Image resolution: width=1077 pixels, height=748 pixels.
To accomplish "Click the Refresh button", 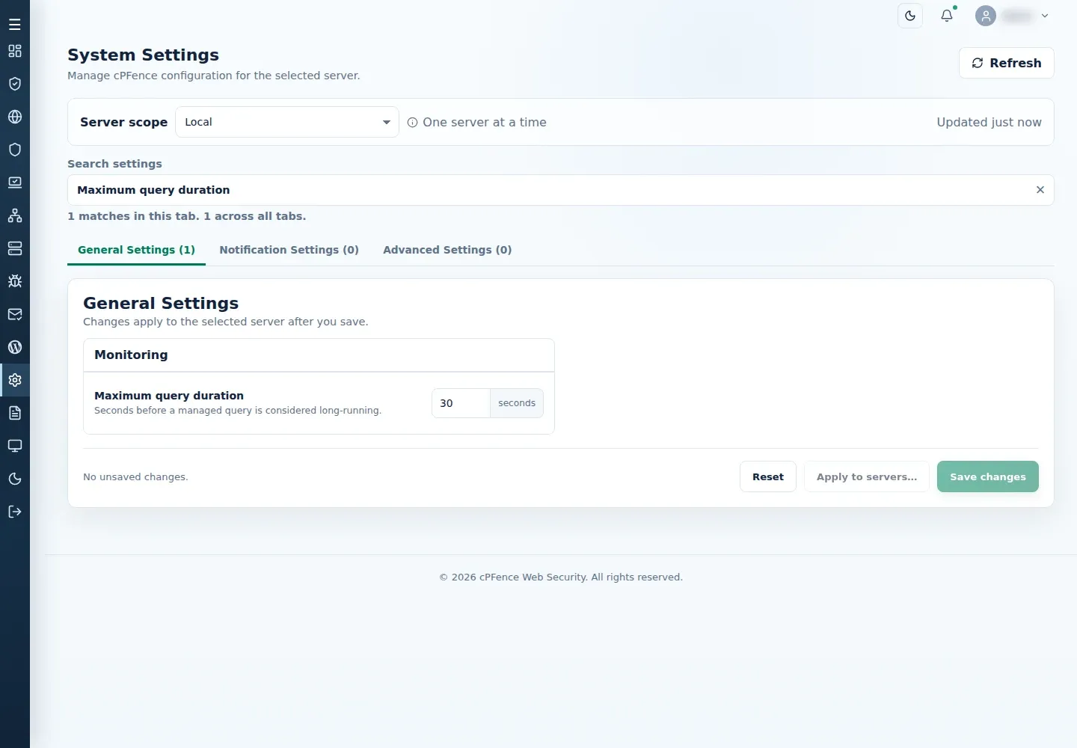I will (x=1007, y=63).
